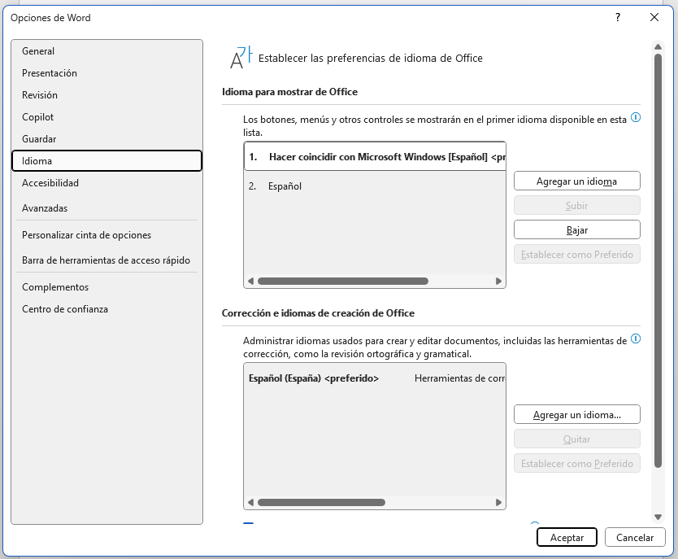This screenshot has height=559, width=678.
Task: Open the Presentación options category
Action: pyautogui.click(x=106, y=73)
